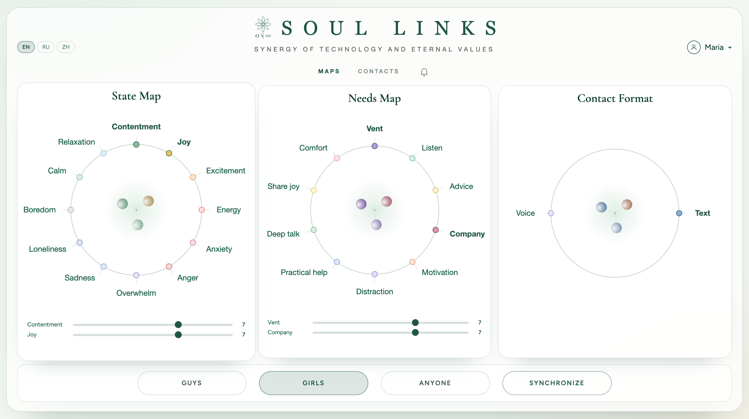Adjust the Joy slider handle
This screenshot has width=749, height=419.
click(178, 335)
